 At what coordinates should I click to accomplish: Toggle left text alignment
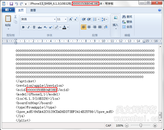coord(84,27)
